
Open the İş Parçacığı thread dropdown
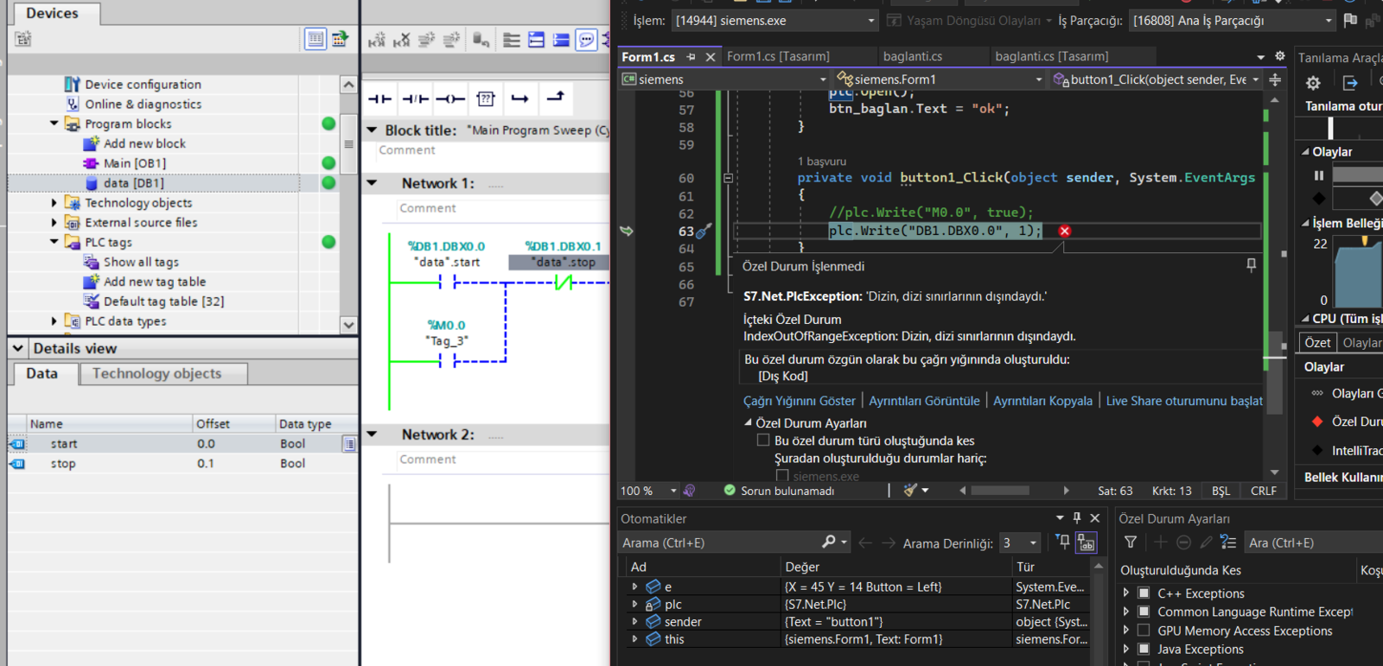pos(1232,20)
